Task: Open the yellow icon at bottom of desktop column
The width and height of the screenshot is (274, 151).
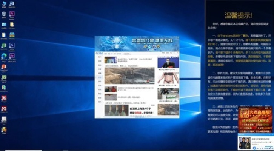Action: tap(4, 130)
